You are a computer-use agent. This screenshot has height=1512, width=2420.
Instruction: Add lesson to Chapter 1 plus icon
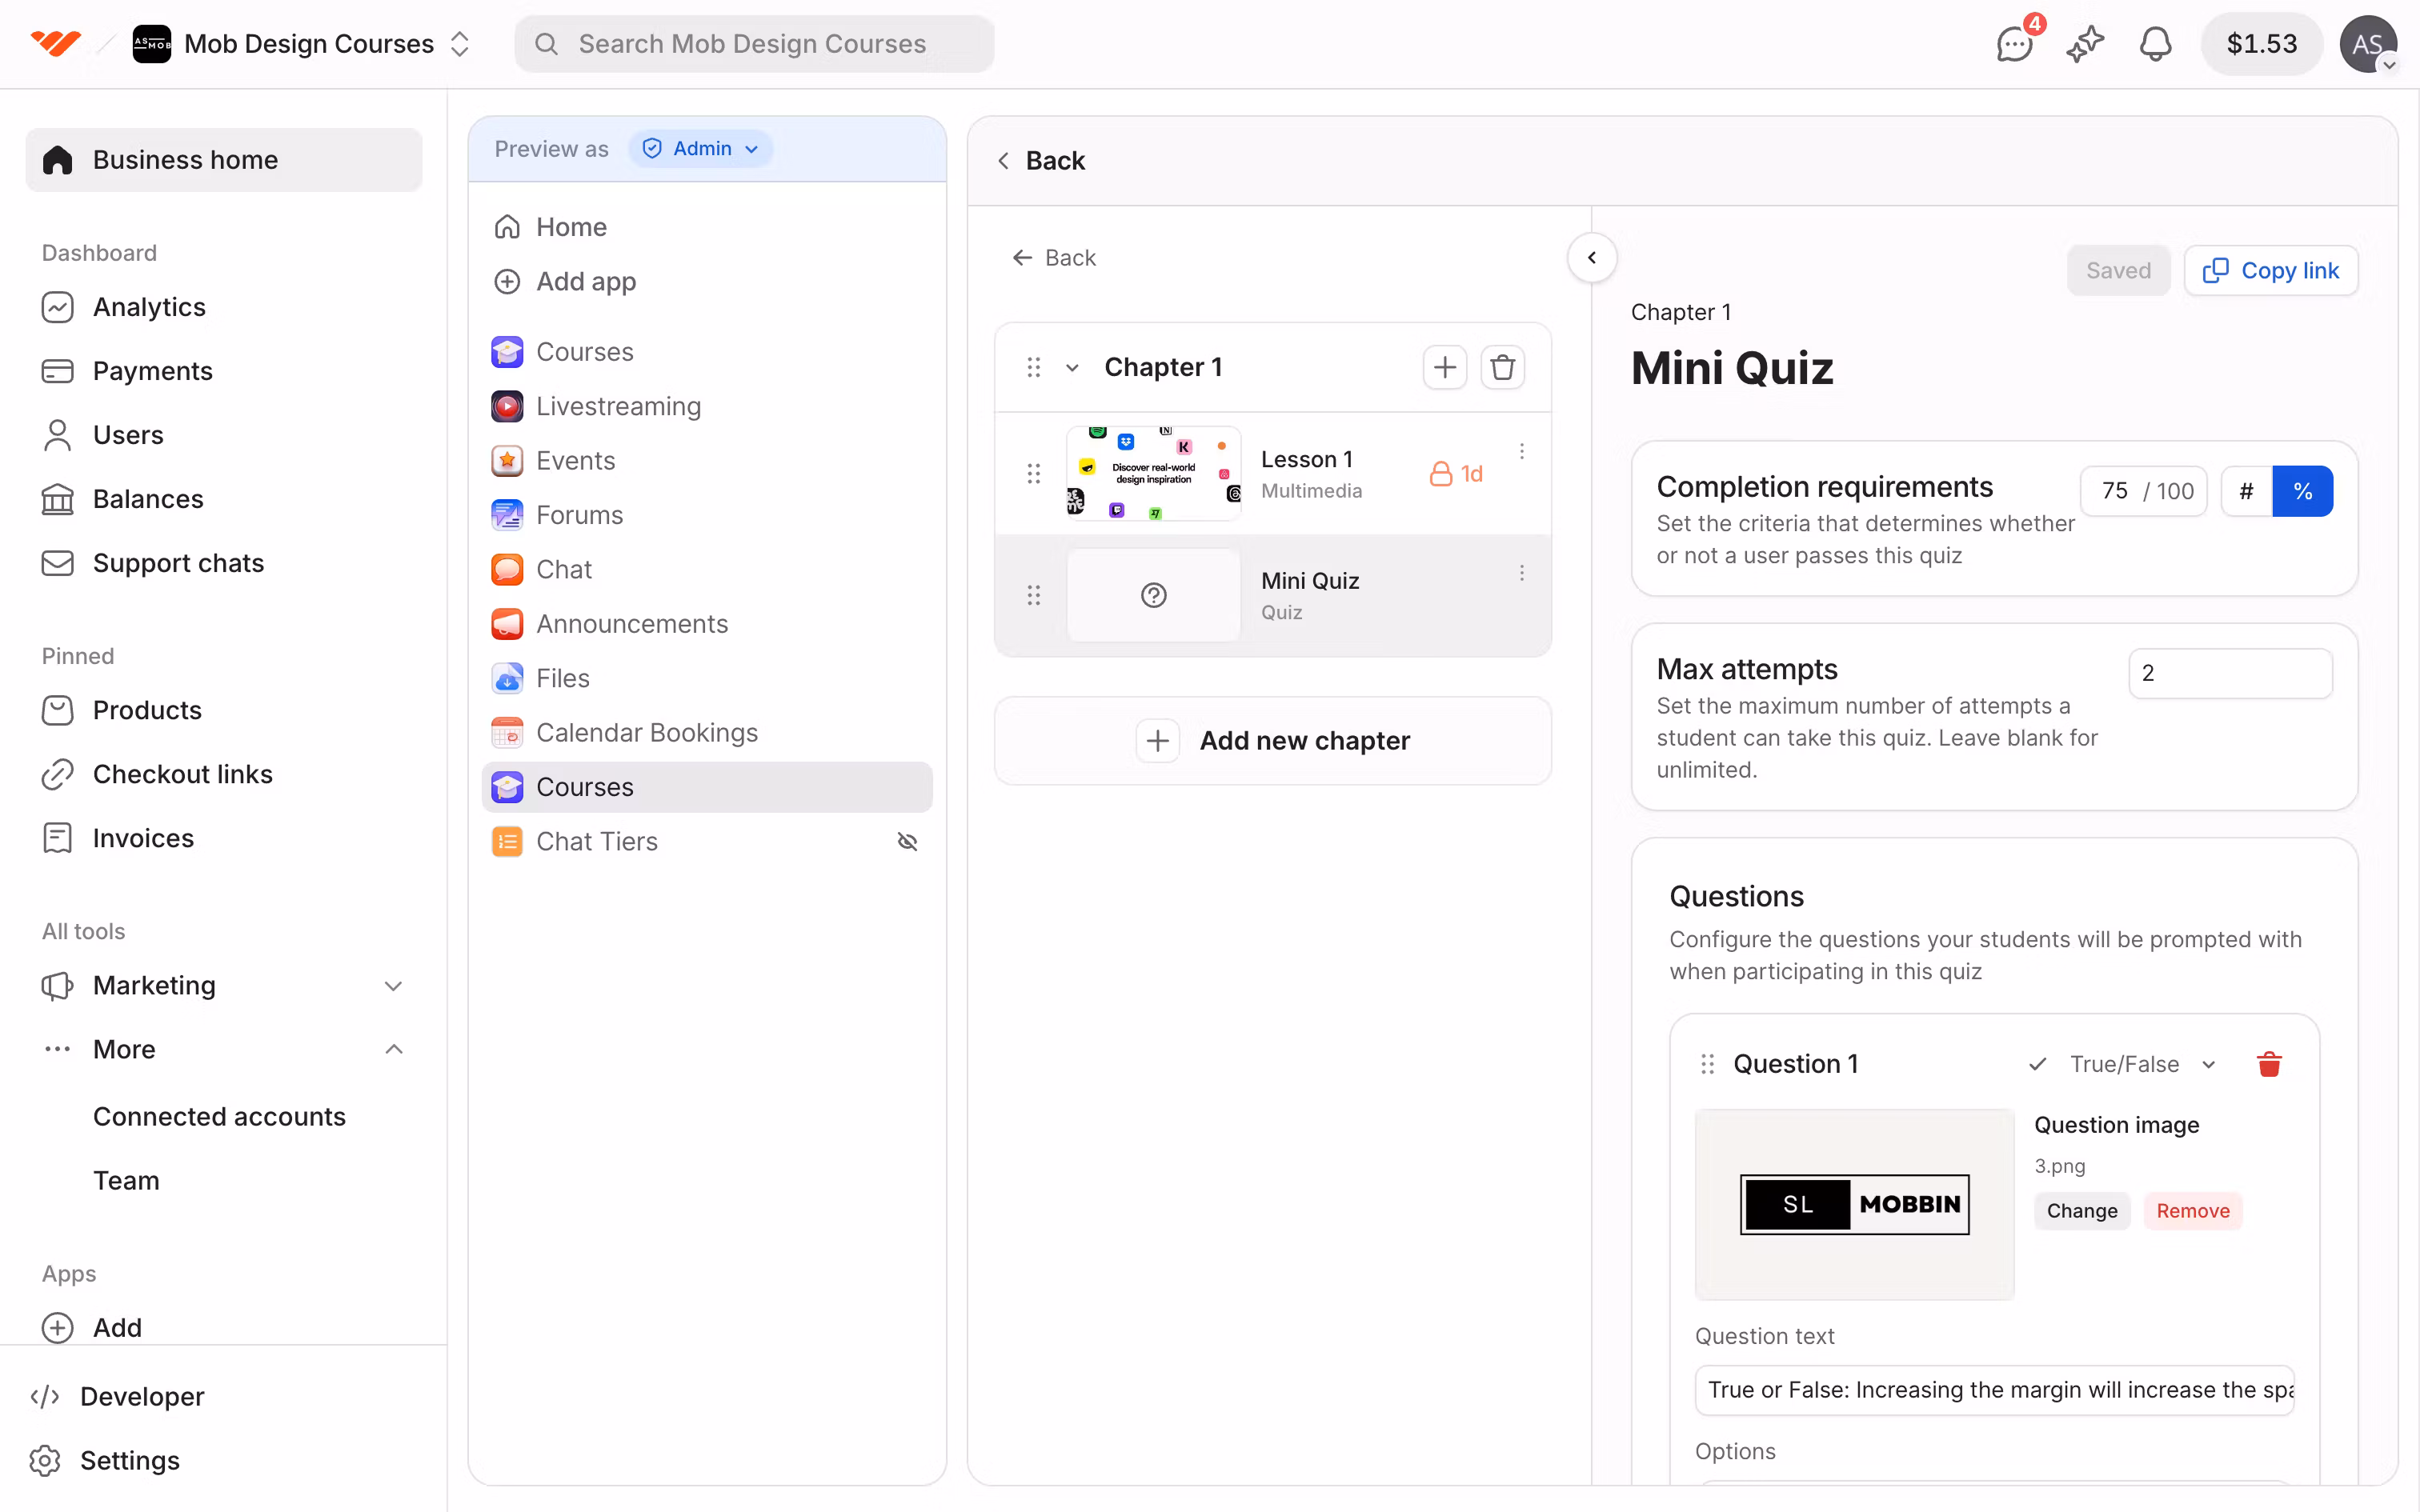point(1444,368)
